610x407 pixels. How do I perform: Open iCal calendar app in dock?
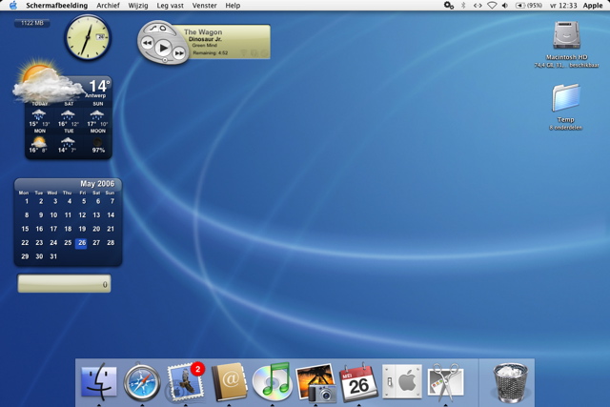click(359, 382)
